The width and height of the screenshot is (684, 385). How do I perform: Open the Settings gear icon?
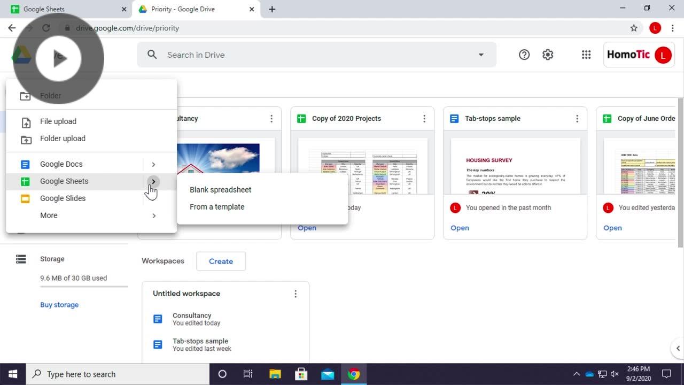pos(548,55)
